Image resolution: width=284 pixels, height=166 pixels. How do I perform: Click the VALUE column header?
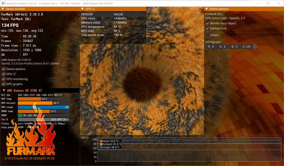[x=118, y=14]
